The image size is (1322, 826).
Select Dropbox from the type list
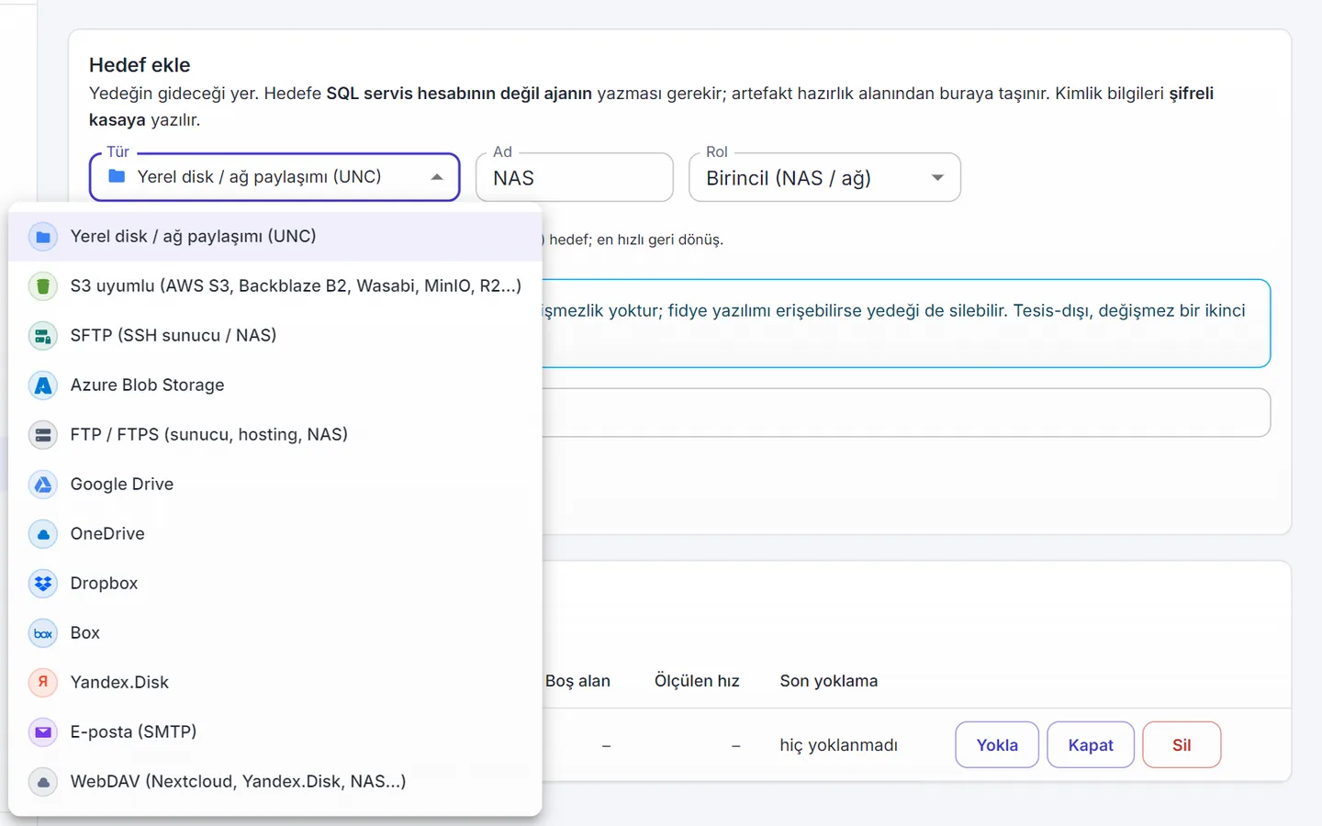click(x=275, y=584)
